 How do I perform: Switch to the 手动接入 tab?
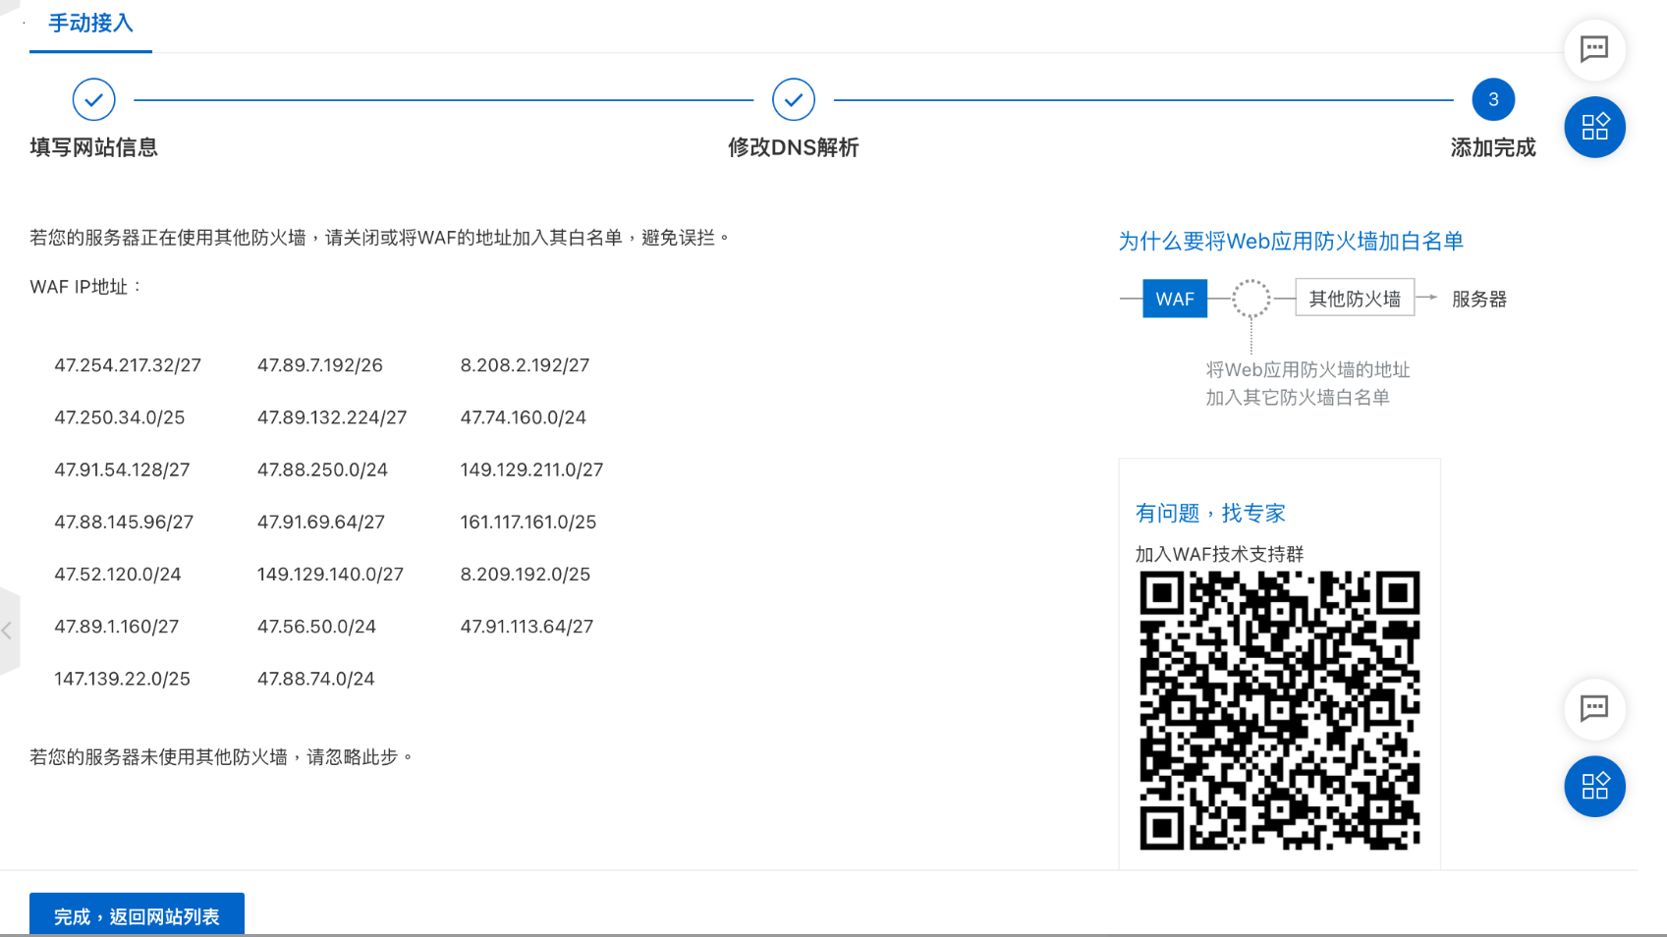(x=90, y=24)
